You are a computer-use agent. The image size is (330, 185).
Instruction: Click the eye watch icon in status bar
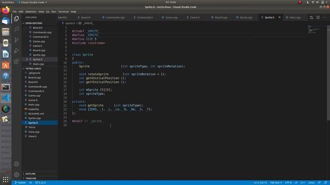30,183
